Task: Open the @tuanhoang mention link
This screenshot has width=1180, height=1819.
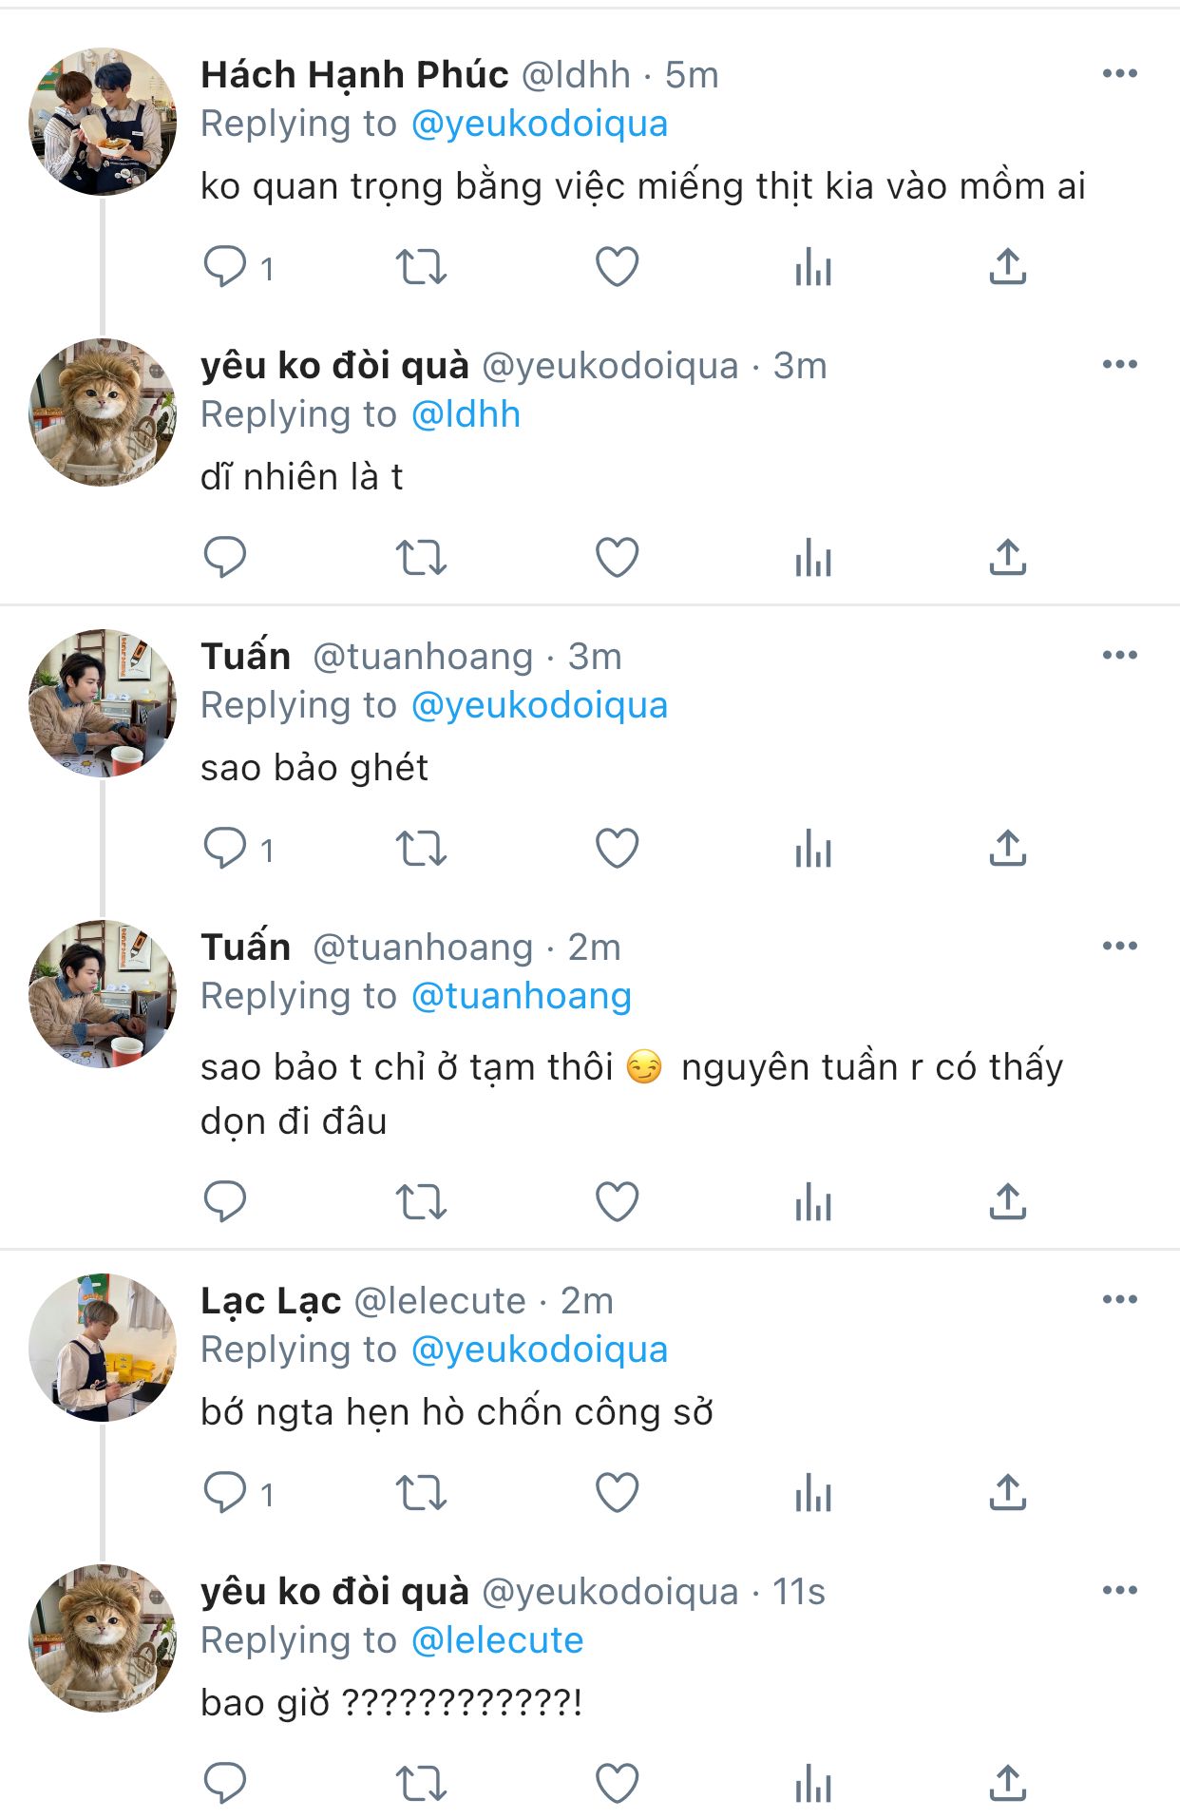Action: 521,997
